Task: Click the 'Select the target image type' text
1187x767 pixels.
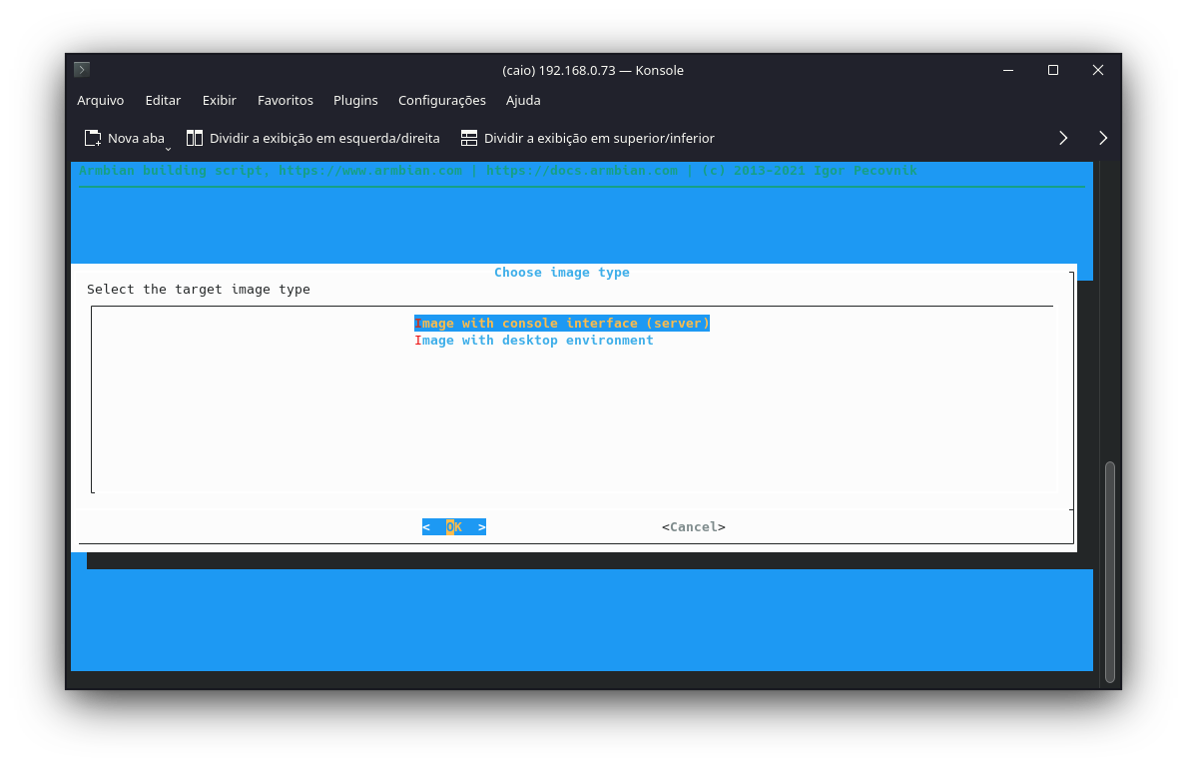Action: 199,290
